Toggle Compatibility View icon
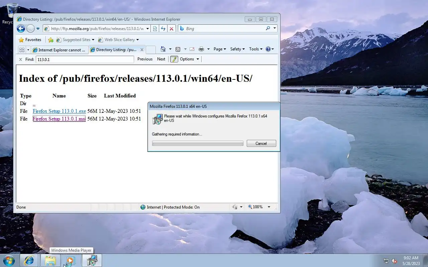Viewport: 428px width, 267px height. click(x=155, y=29)
